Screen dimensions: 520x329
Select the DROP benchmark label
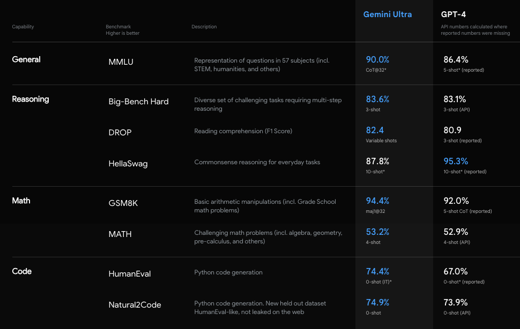[120, 133]
